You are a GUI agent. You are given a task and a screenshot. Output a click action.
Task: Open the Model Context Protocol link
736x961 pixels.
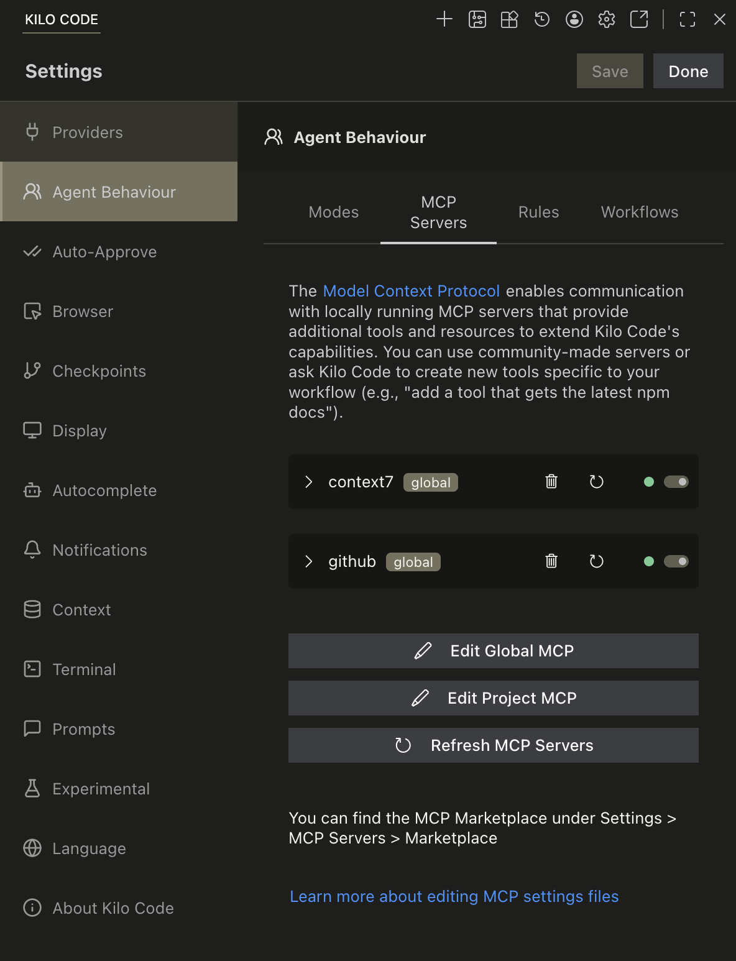point(411,291)
